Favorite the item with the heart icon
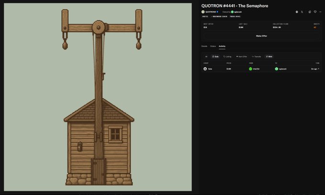The image size is (325, 195). coord(315,12)
